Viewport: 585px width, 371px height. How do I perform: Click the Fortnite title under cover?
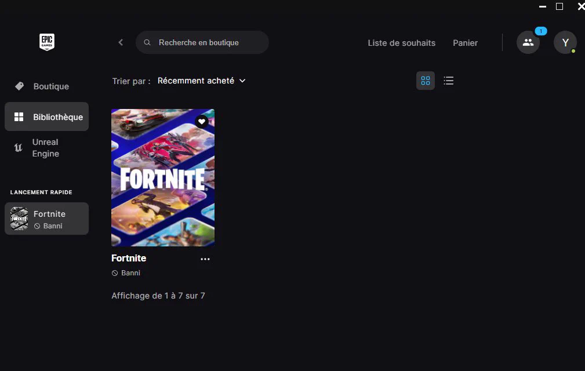coord(129,258)
